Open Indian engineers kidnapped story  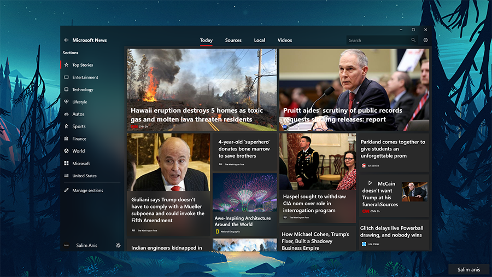click(167, 248)
